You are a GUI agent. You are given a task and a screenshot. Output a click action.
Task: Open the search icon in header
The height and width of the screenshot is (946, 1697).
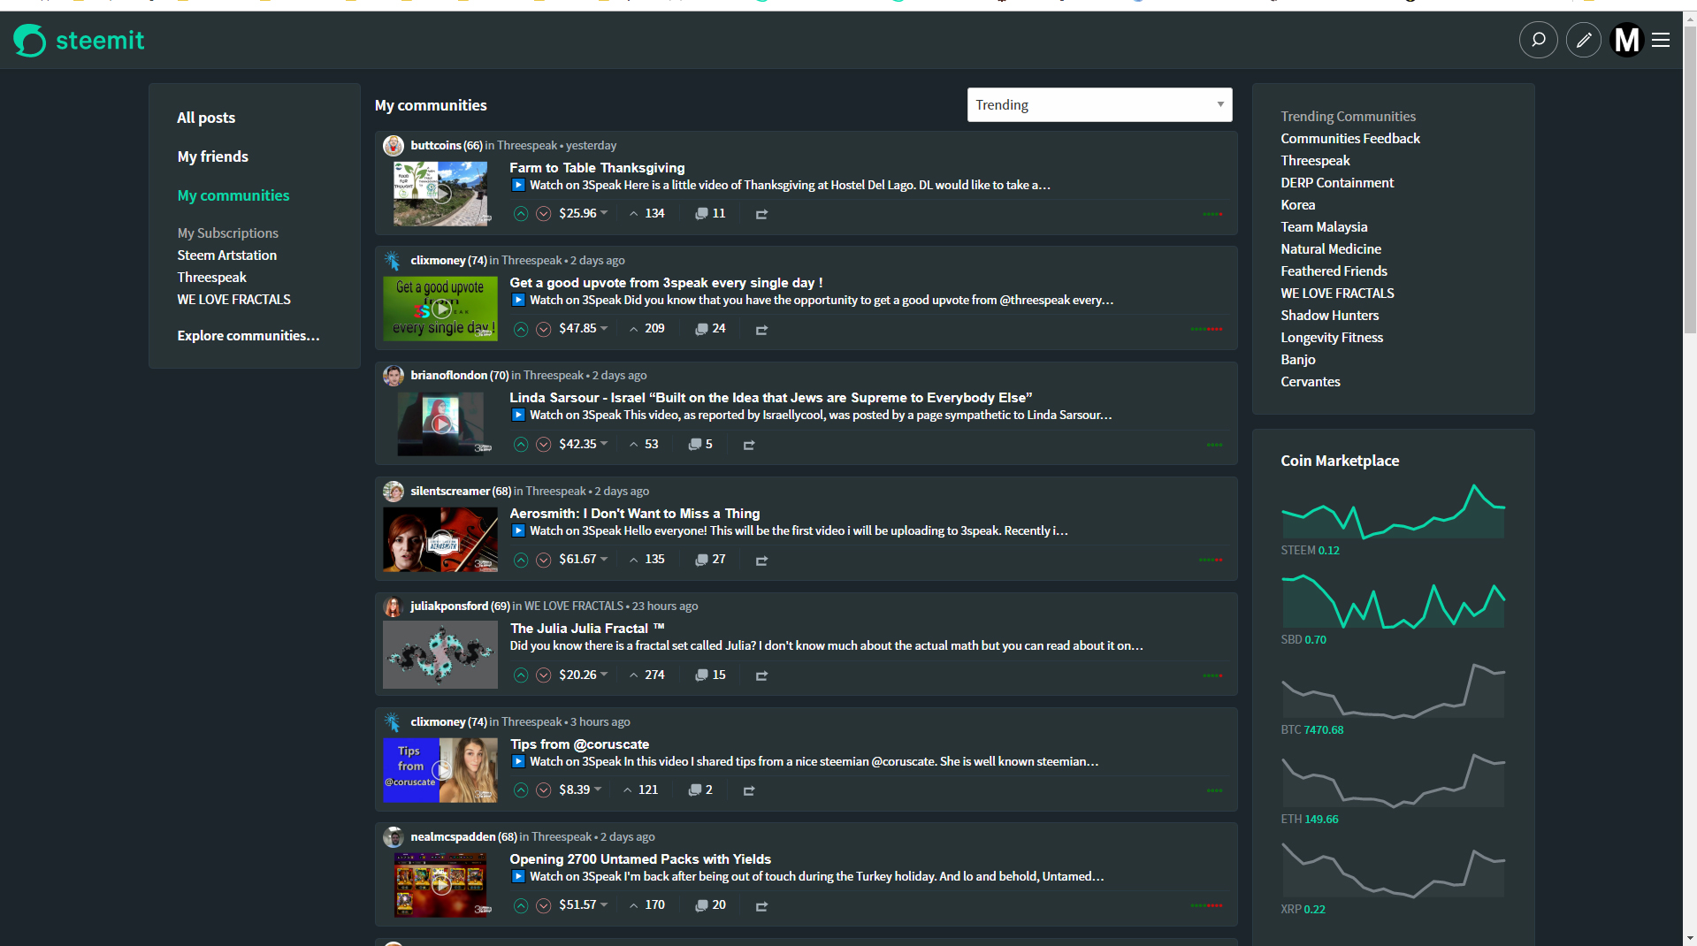pos(1538,40)
